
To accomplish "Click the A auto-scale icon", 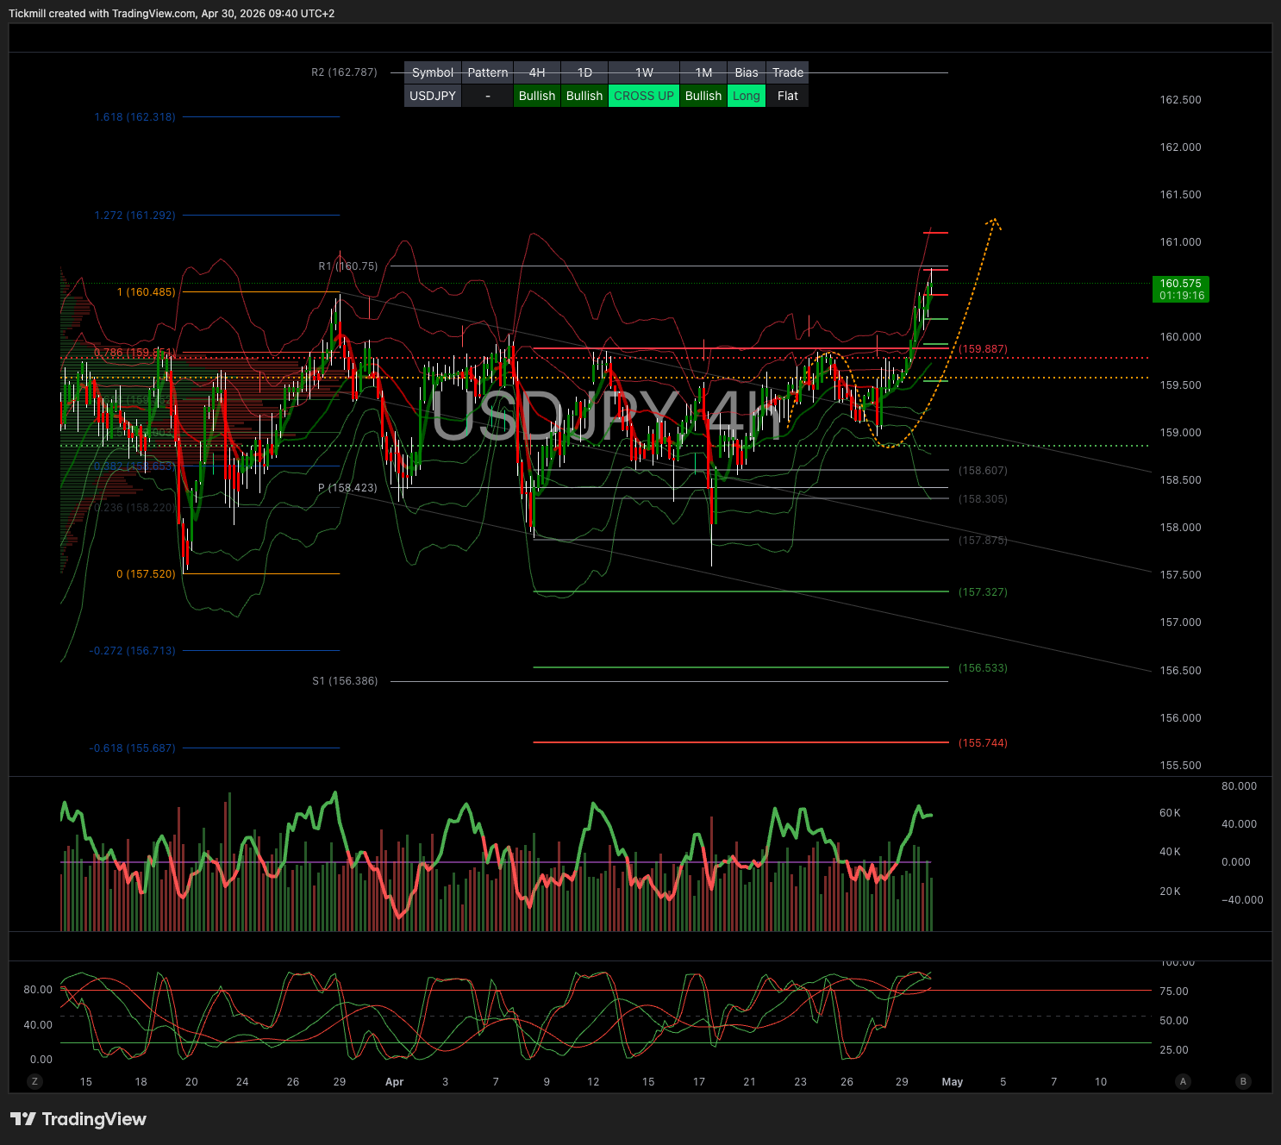I will coord(1183,1081).
